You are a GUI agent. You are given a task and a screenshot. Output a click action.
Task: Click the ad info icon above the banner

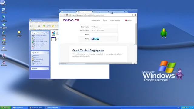135,44
